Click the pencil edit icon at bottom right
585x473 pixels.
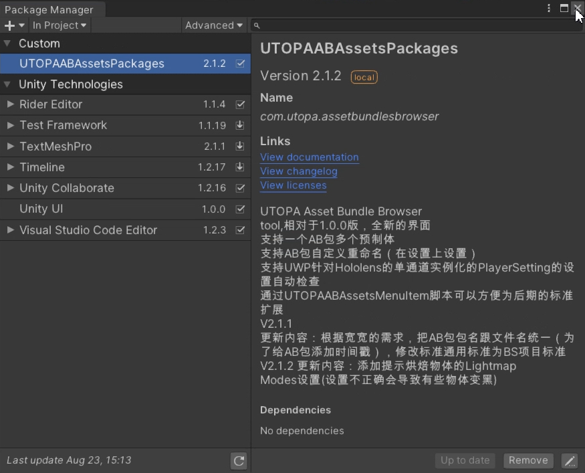click(570, 460)
